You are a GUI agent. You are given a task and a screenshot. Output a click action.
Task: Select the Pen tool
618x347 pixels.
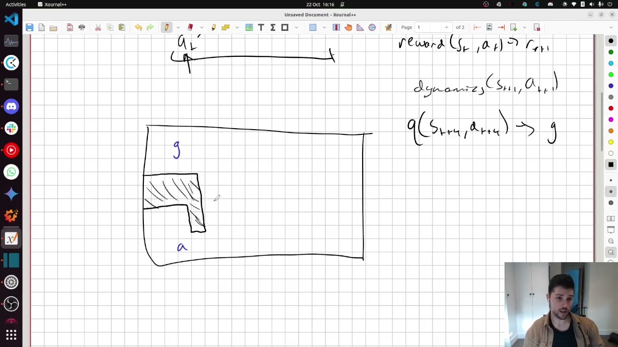[167, 27]
